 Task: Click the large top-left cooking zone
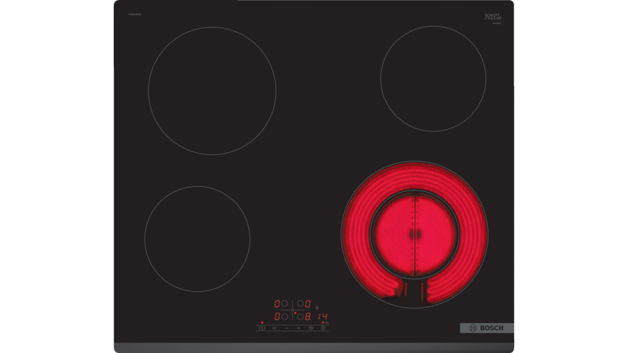(x=212, y=91)
